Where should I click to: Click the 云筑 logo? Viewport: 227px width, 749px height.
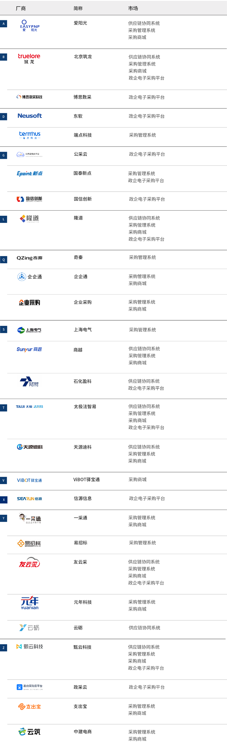tap(29, 732)
